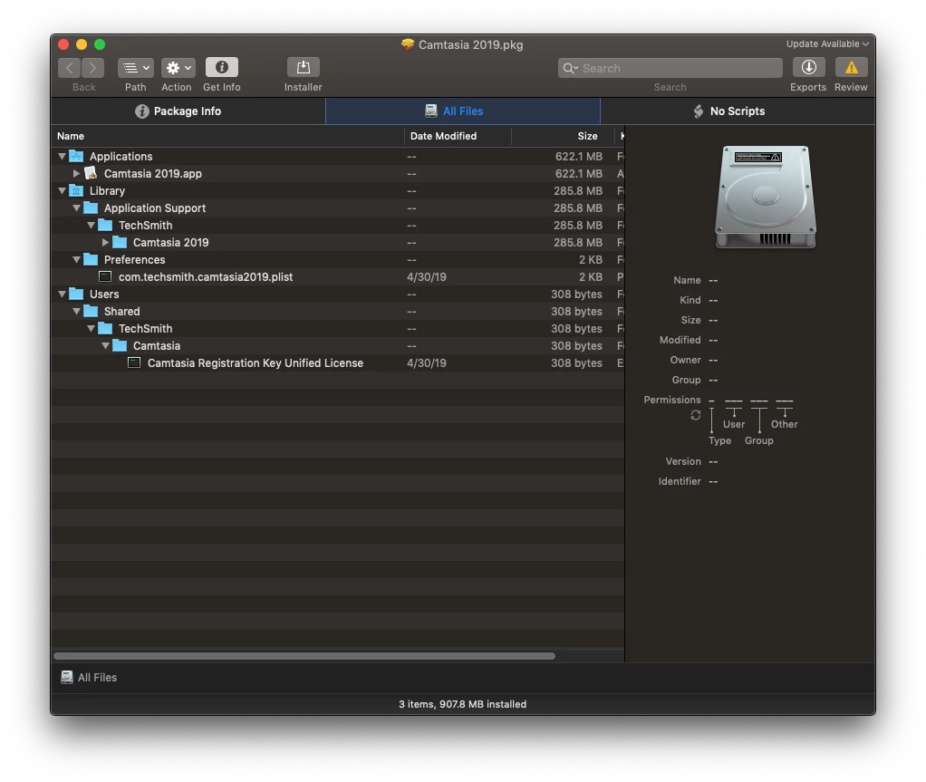
Task: Click Camtasia Registration Key Unified License
Action: click(256, 362)
